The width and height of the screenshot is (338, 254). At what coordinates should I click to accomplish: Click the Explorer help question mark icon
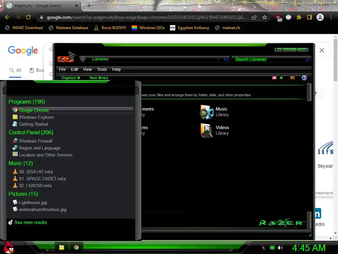(304, 78)
